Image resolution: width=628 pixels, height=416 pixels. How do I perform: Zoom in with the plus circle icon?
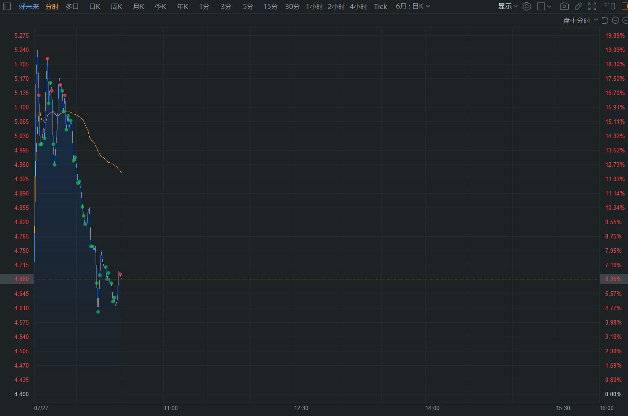(625, 20)
